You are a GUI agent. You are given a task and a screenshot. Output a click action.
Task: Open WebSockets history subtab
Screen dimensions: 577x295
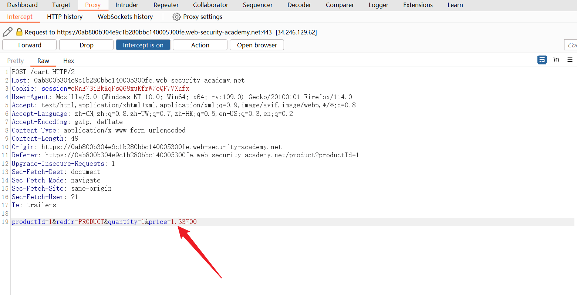[x=125, y=17]
